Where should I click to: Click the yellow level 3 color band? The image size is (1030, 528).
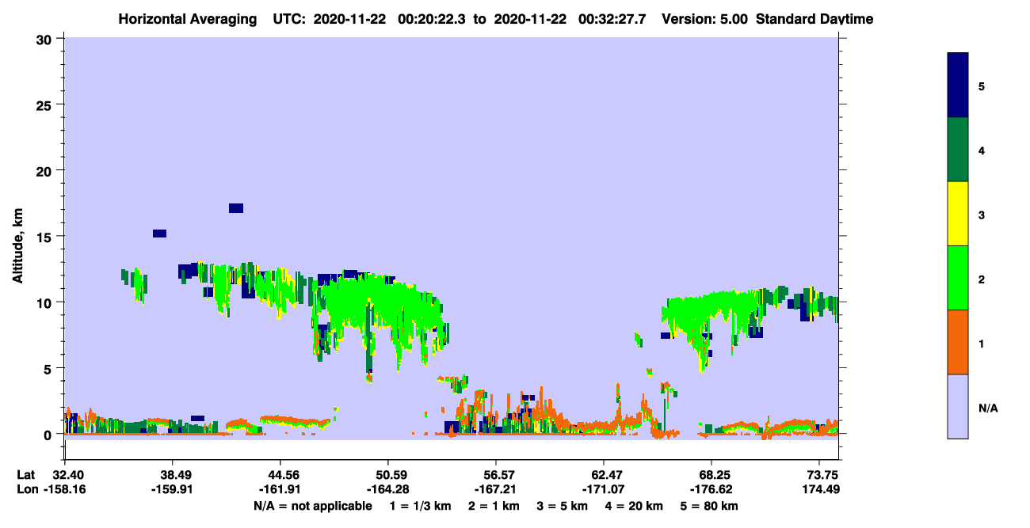(x=958, y=214)
